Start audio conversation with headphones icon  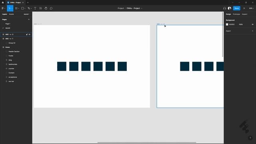tap(225, 8)
